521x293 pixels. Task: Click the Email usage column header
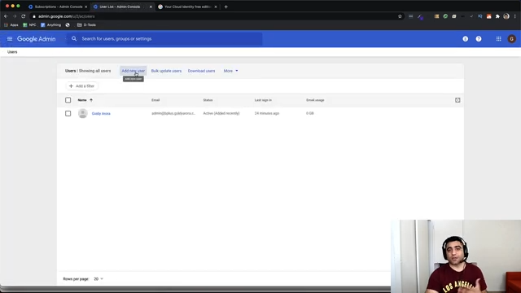click(315, 100)
